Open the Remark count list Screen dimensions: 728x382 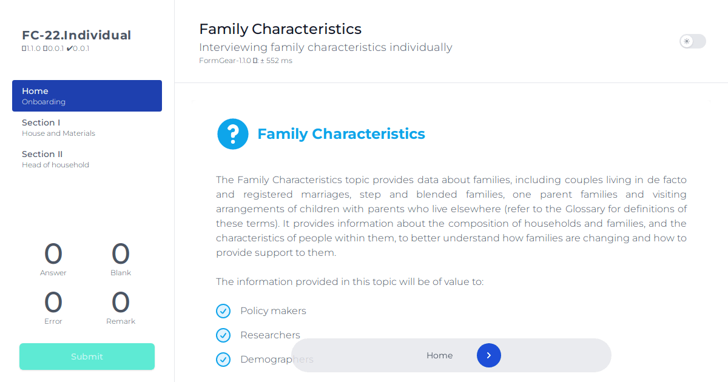tap(121, 307)
